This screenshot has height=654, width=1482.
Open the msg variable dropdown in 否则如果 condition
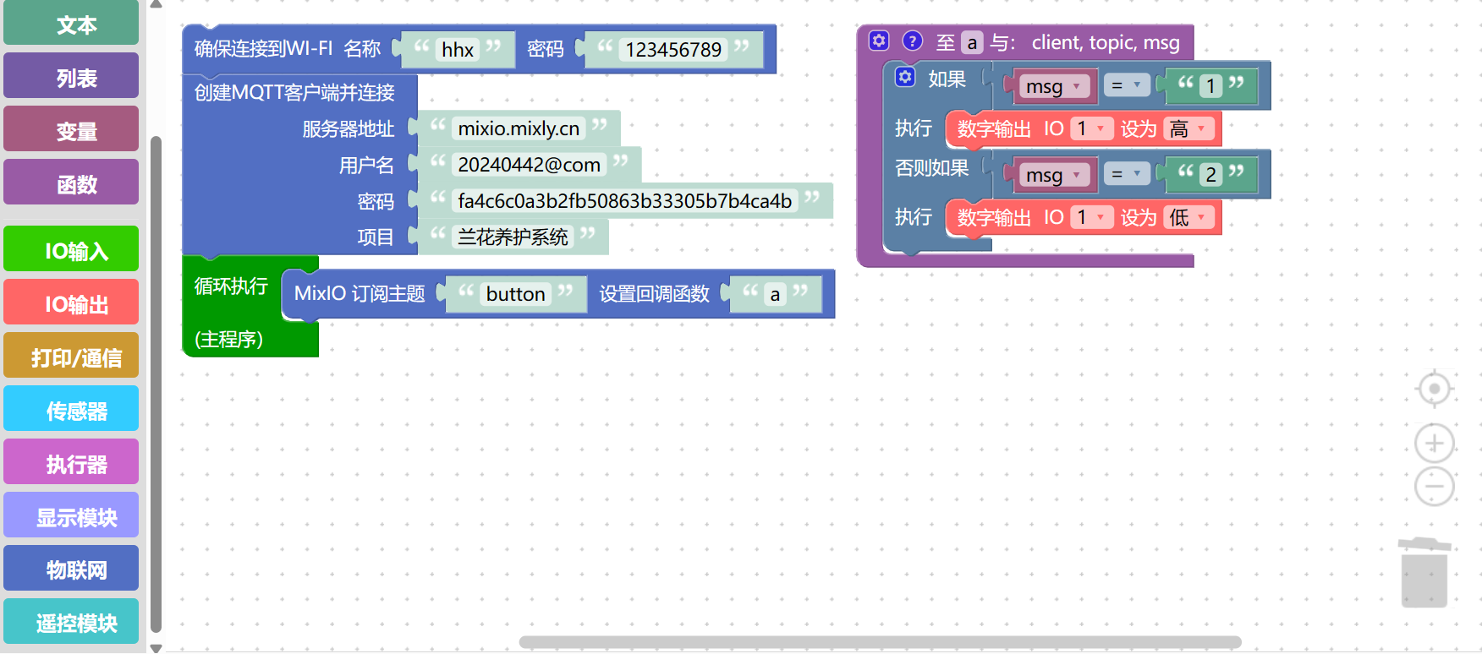pyautogui.click(x=1054, y=175)
